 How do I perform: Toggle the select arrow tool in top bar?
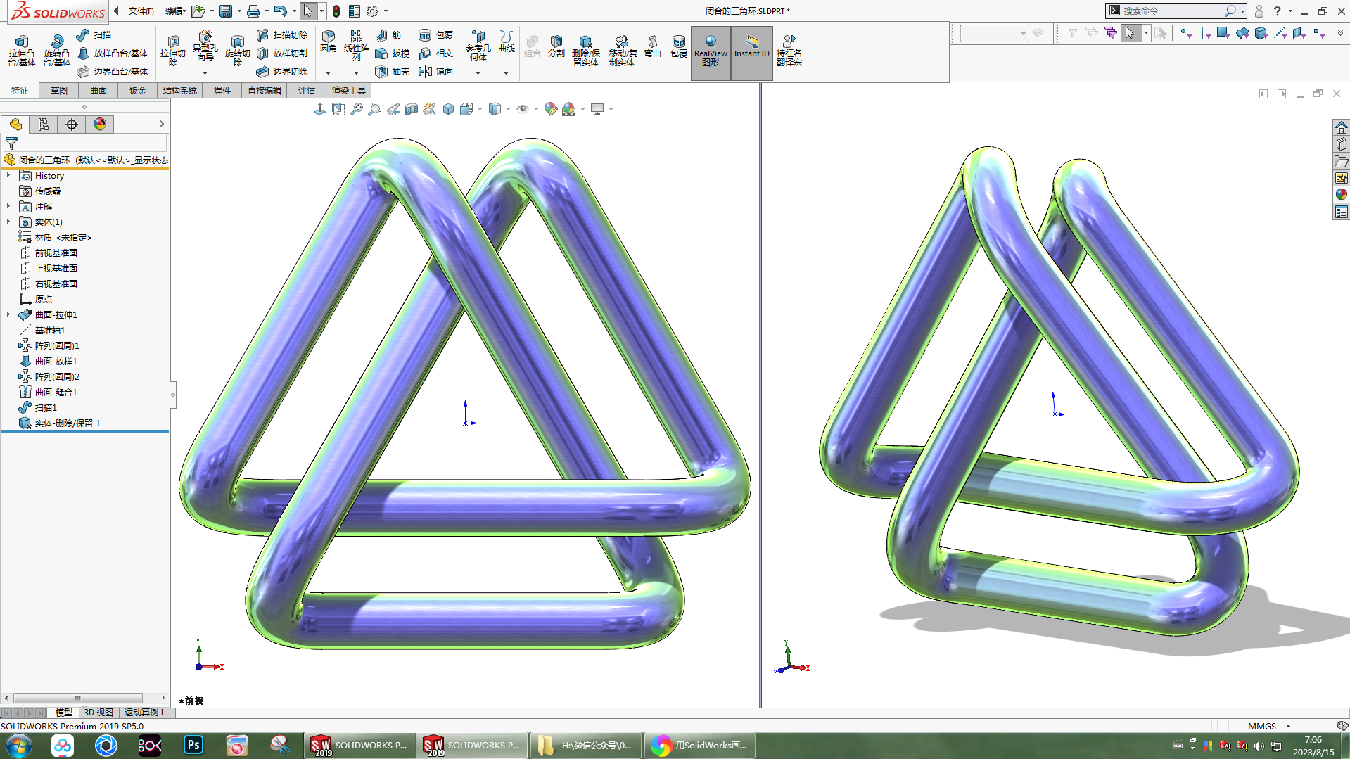(x=308, y=11)
